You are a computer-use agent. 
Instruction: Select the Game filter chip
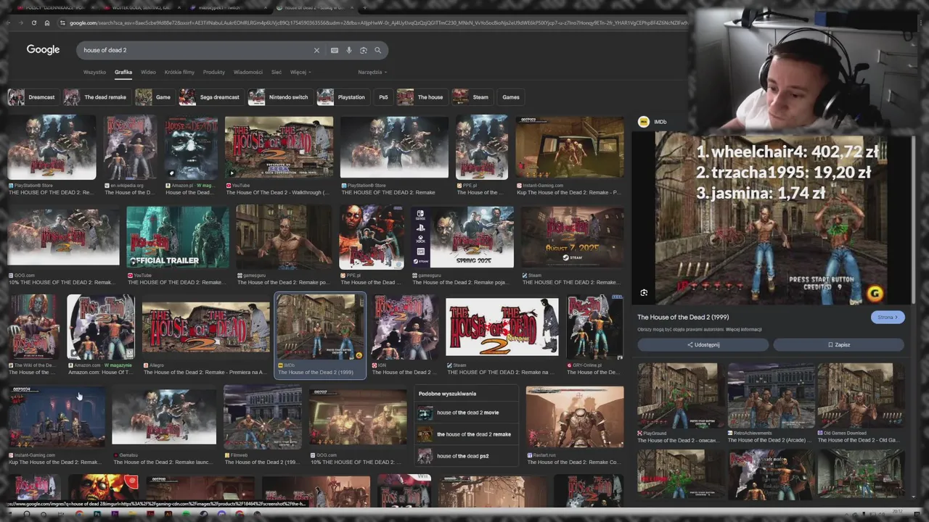[x=155, y=97]
